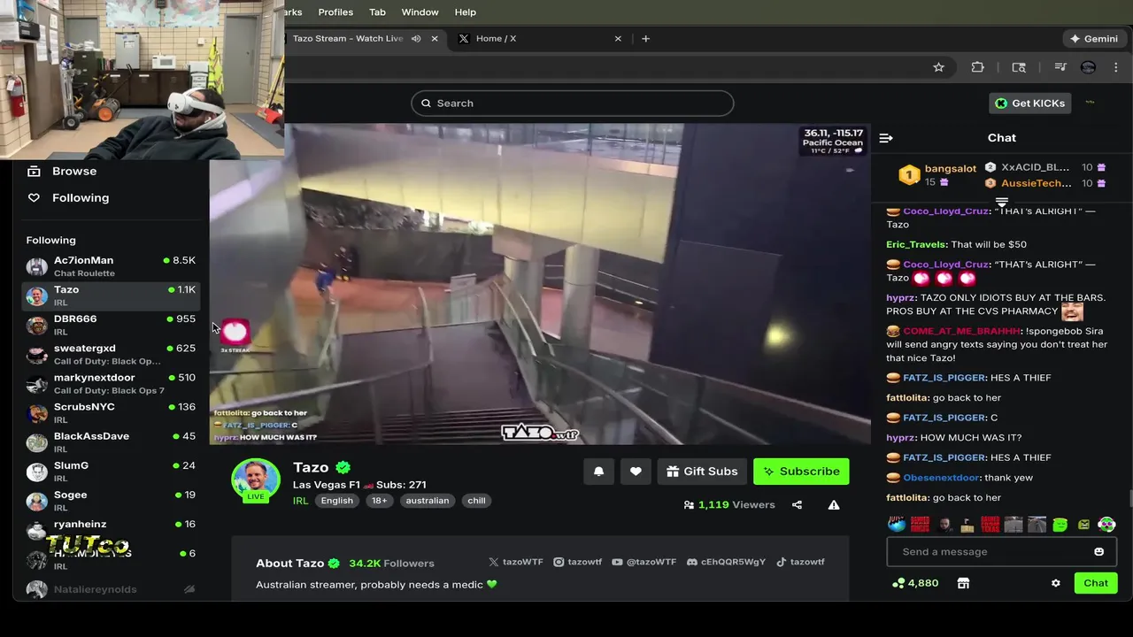The width and height of the screenshot is (1133, 637).
Task: Open the Chrome three-dot menu
Action: click(x=1116, y=67)
